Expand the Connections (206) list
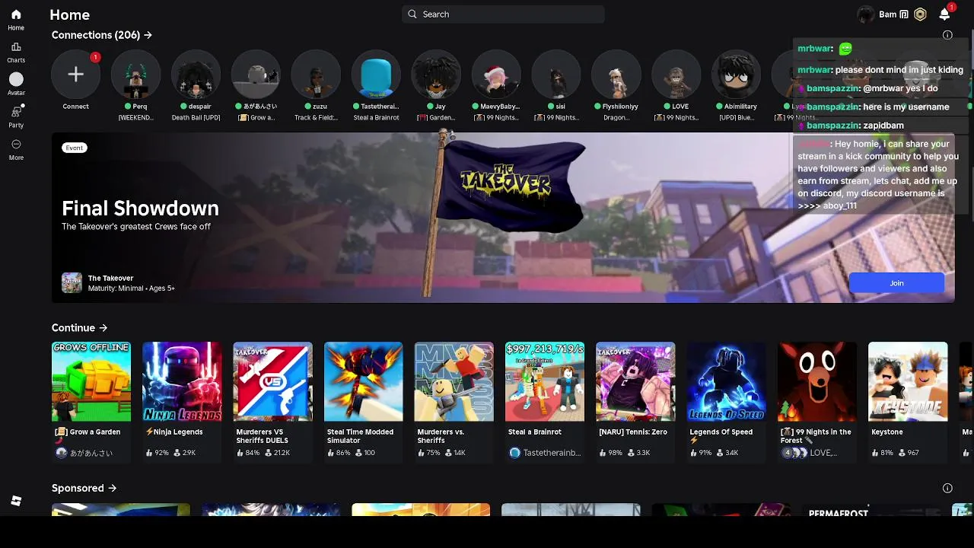Viewport: 974px width, 548px height. (x=102, y=35)
